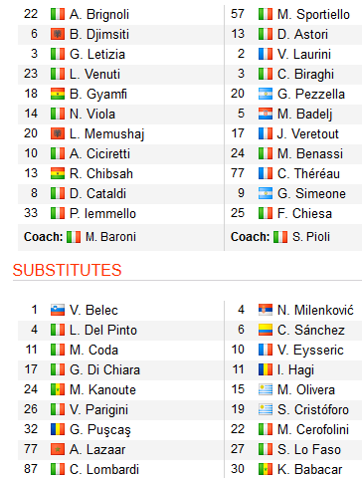362x478 pixels.
Task: Click the Romanian flag beside I. Hagi
Action: (x=266, y=369)
